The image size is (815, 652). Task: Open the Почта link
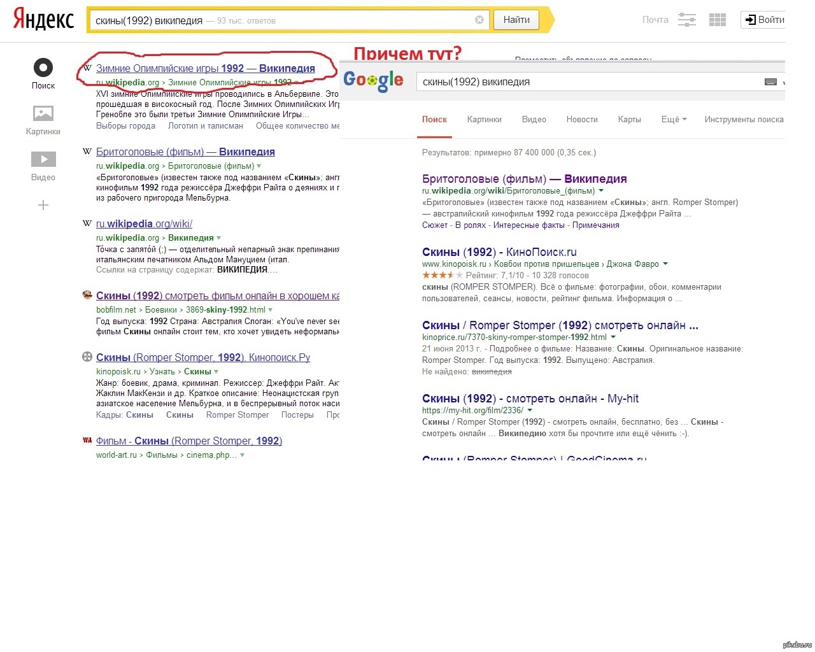coord(655,20)
